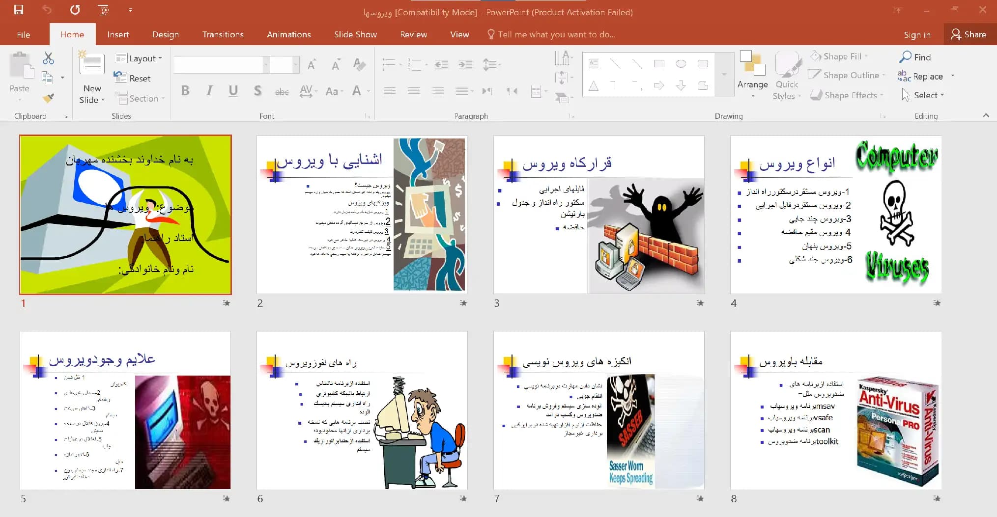
Task: Toggle Strikethrough formatting
Action: click(282, 91)
